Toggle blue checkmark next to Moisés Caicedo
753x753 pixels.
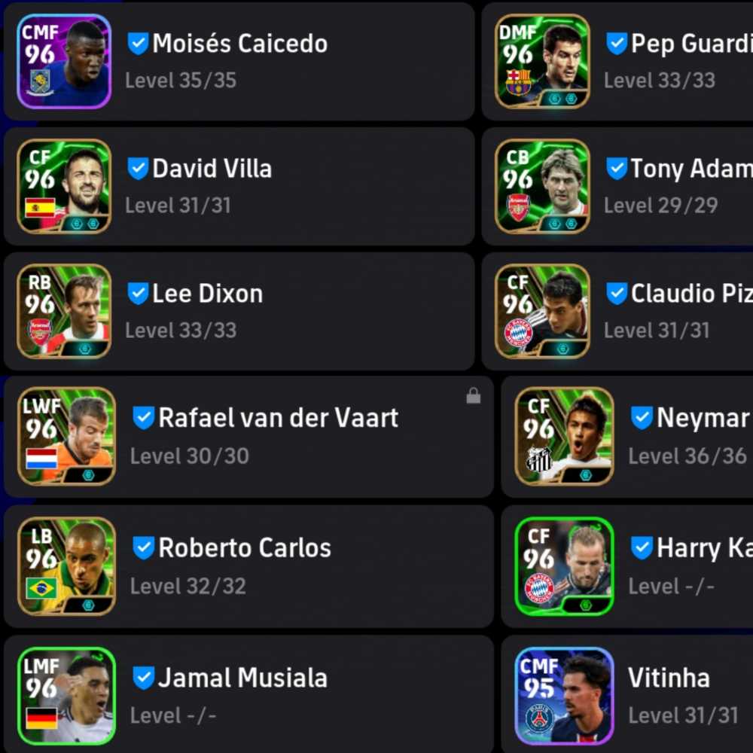(138, 43)
